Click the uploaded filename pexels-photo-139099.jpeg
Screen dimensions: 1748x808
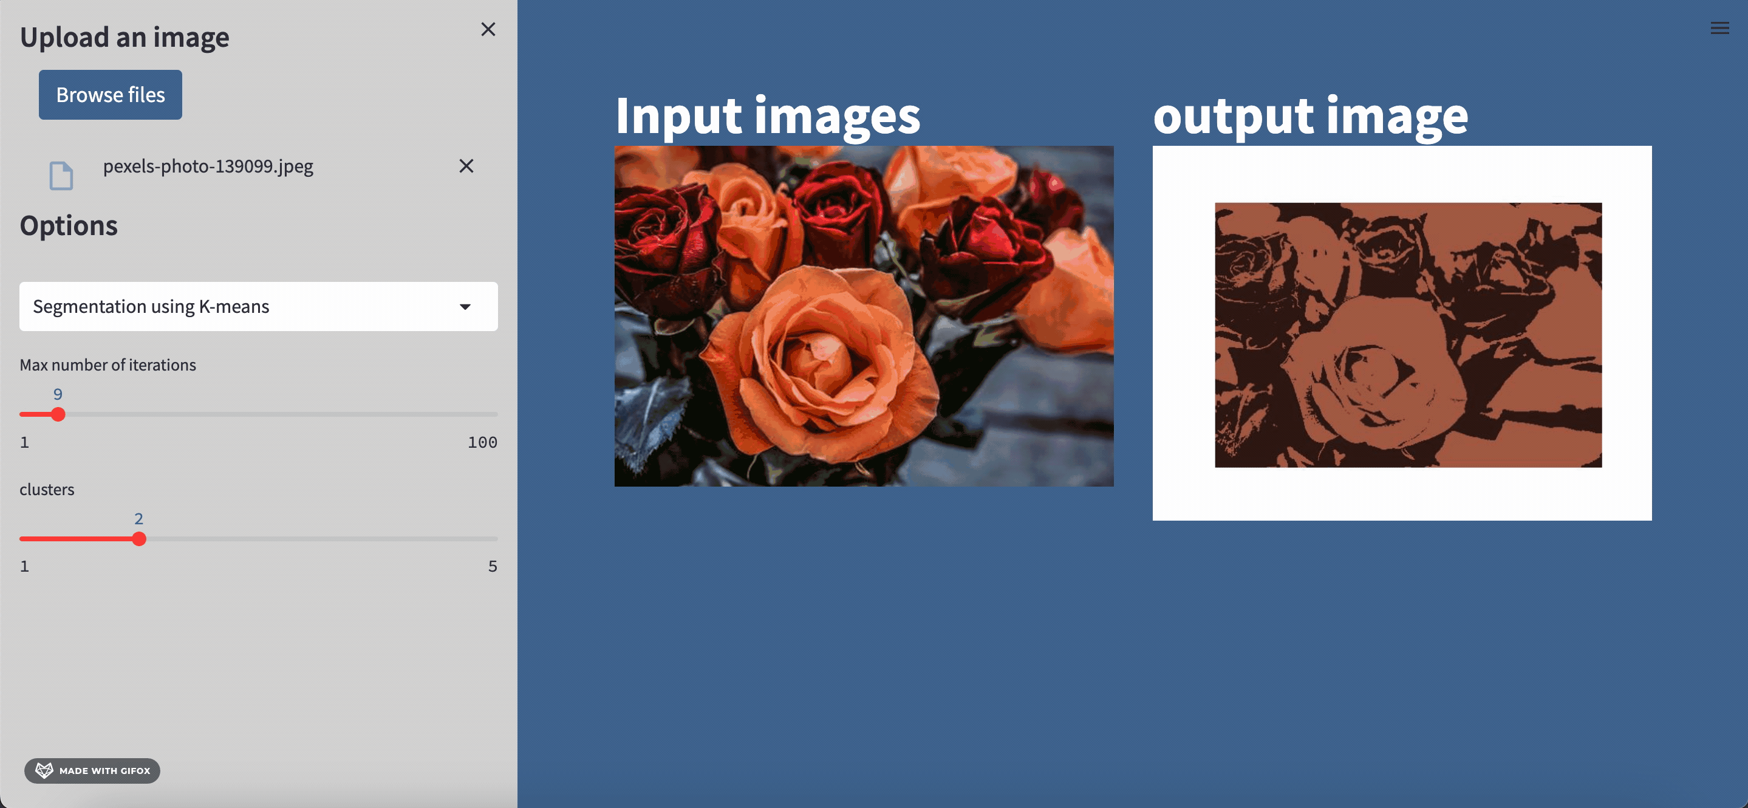coord(208,166)
